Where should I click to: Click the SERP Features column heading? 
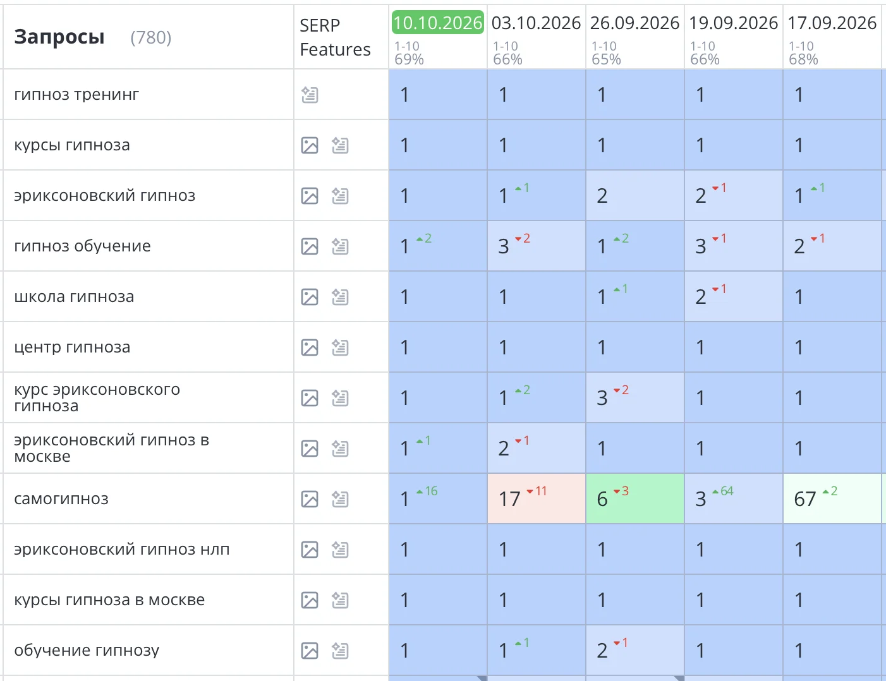335,37
